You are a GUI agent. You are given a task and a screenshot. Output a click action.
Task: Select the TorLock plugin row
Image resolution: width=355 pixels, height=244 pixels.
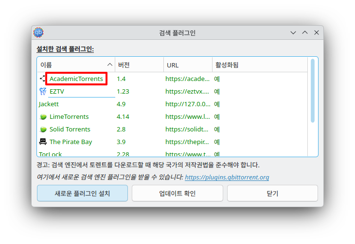click(x=172, y=154)
